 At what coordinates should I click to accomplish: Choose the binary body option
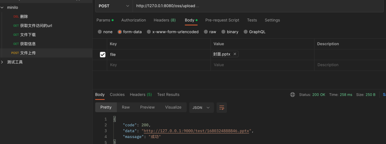(x=223, y=32)
